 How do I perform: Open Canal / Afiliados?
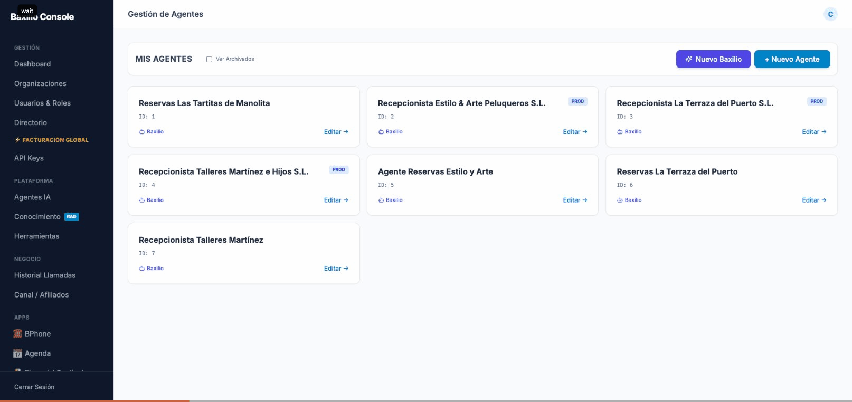(42, 295)
